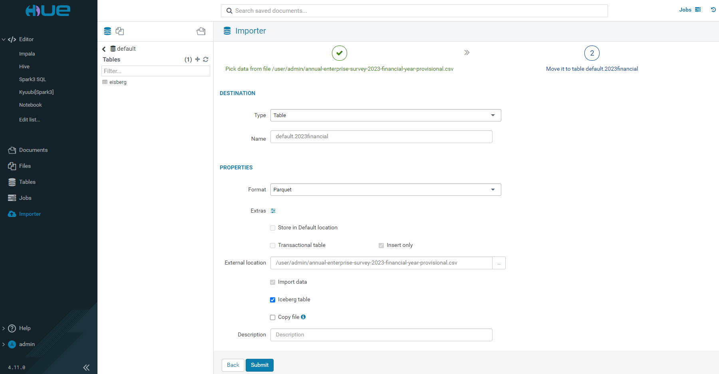The height and width of the screenshot is (374, 719).
Task: Refresh the tables list
Action: [x=206, y=59]
